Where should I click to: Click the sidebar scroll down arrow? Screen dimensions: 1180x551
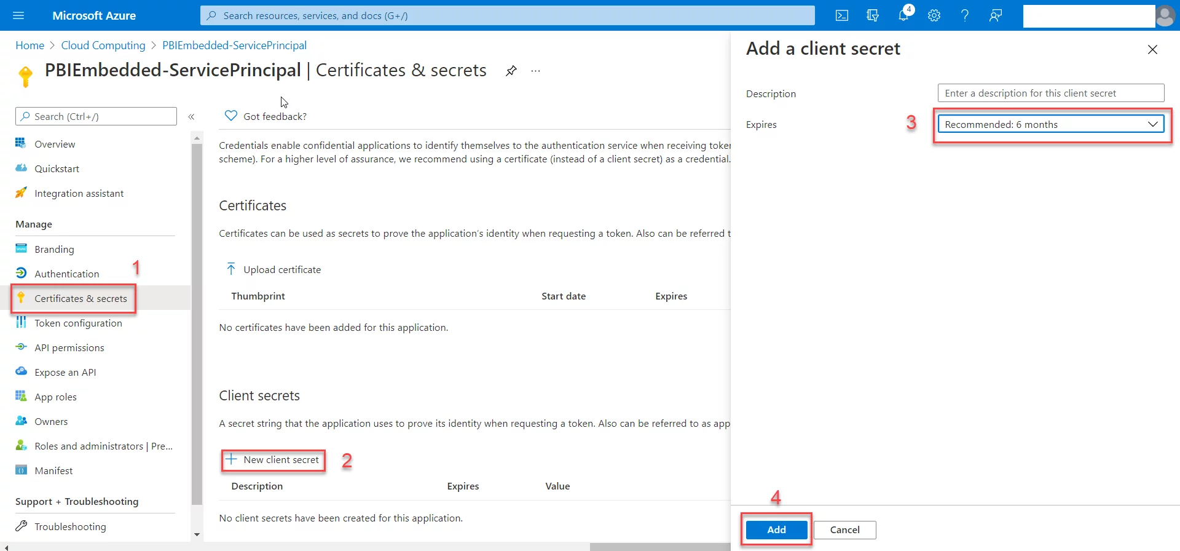pyautogui.click(x=197, y=534)
